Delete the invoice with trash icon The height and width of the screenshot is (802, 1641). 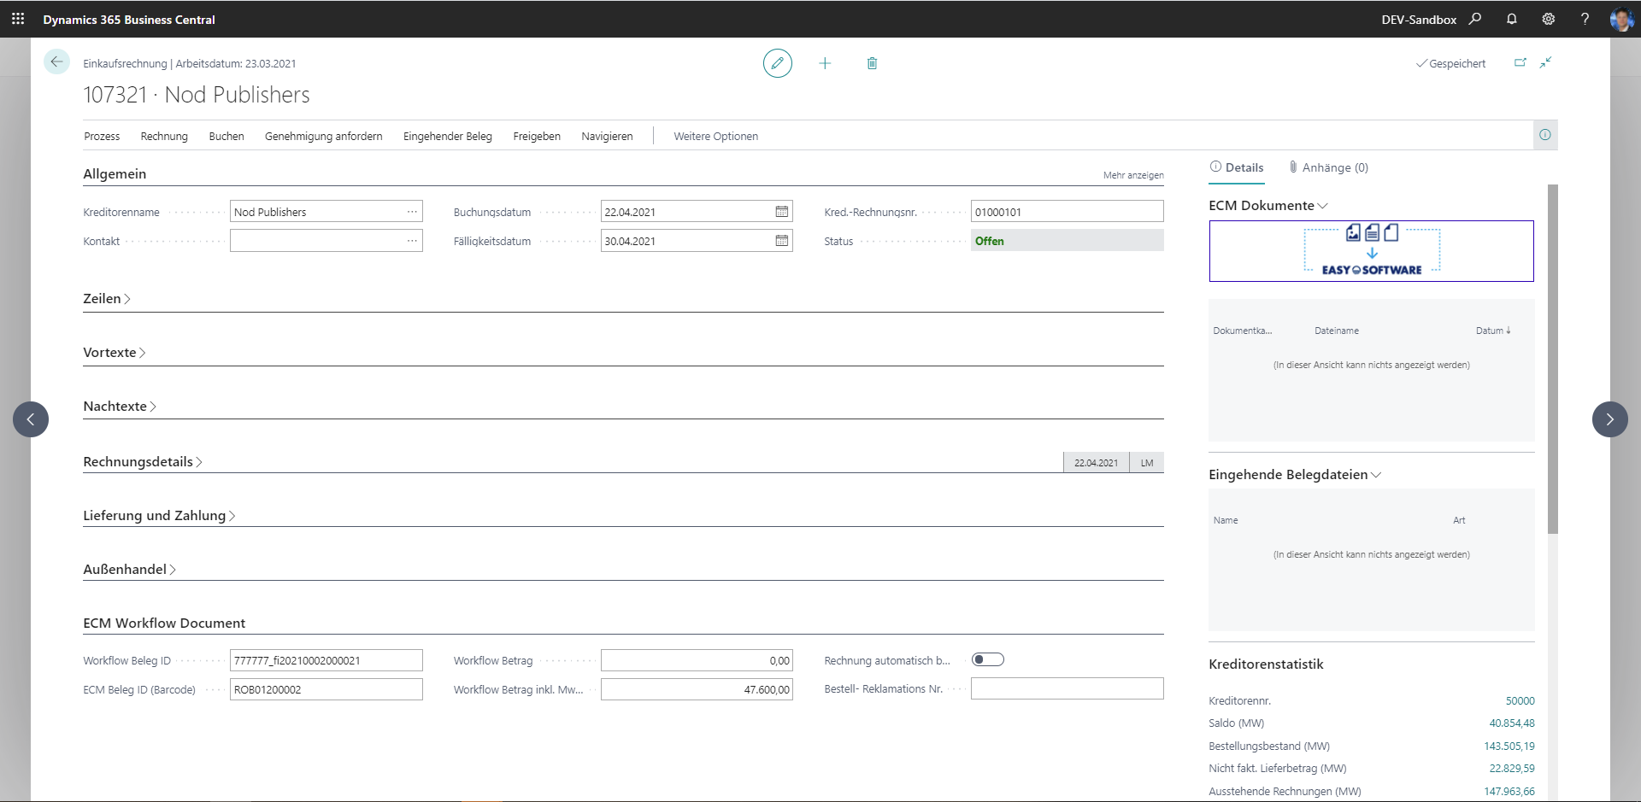872,63
